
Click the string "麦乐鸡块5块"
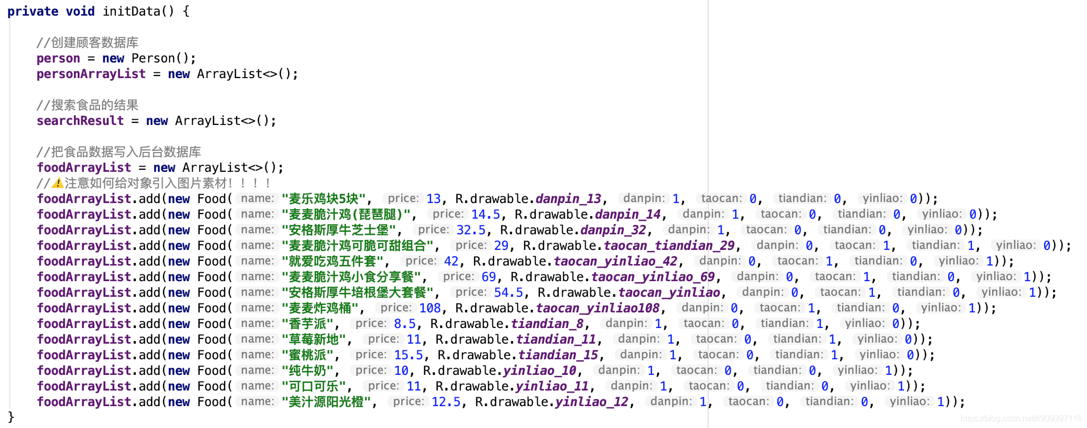tap(323, 198)
